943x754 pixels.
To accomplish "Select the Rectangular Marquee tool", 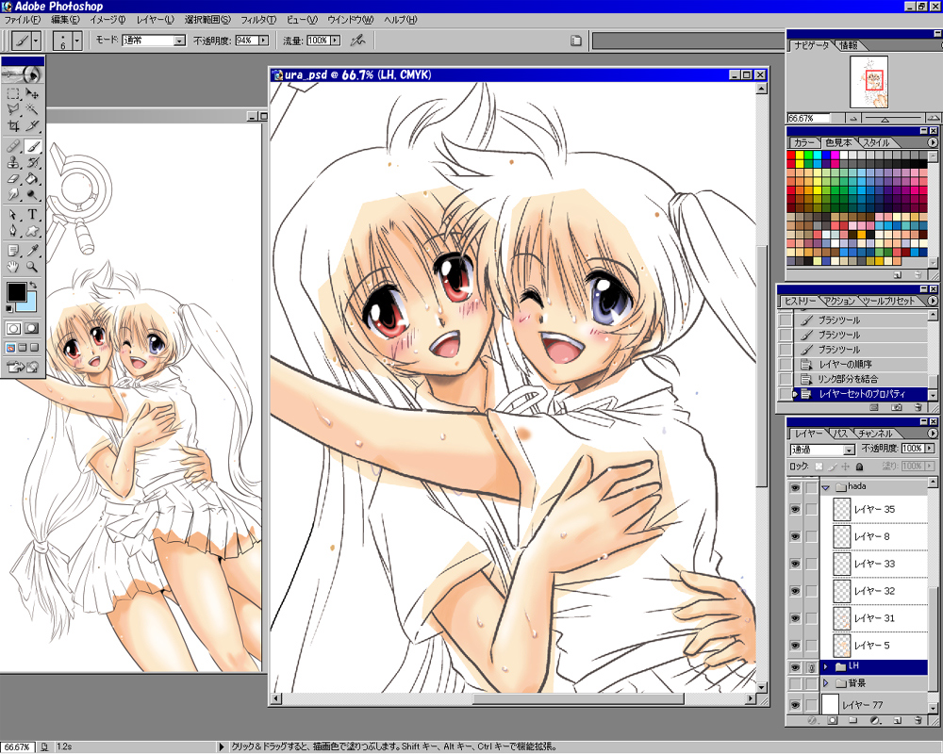I will pos(13,94).
